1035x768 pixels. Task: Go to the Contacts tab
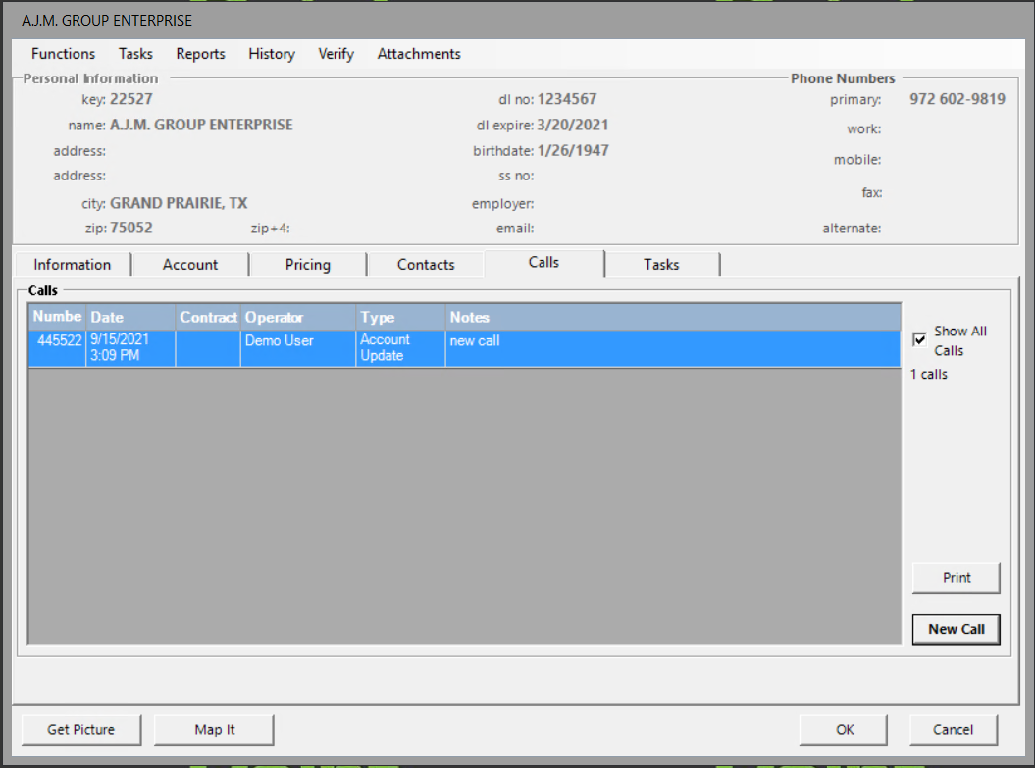426,265
